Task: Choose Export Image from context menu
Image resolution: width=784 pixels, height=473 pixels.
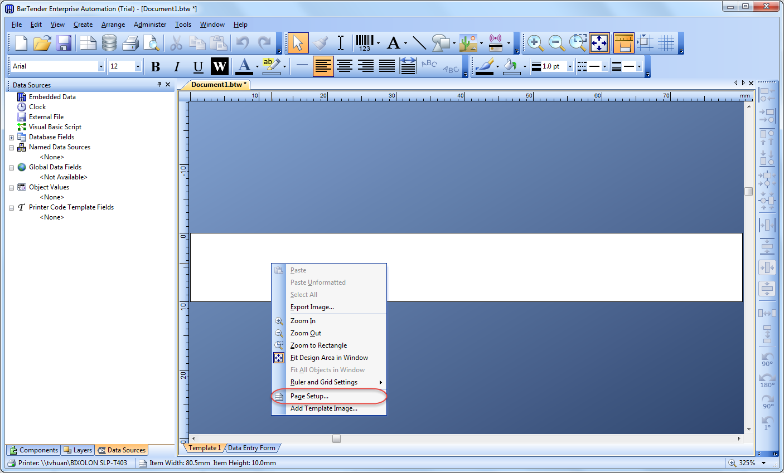Action: 329,307
